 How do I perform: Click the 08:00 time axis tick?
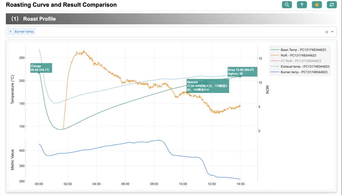click(x=154, y=184)
